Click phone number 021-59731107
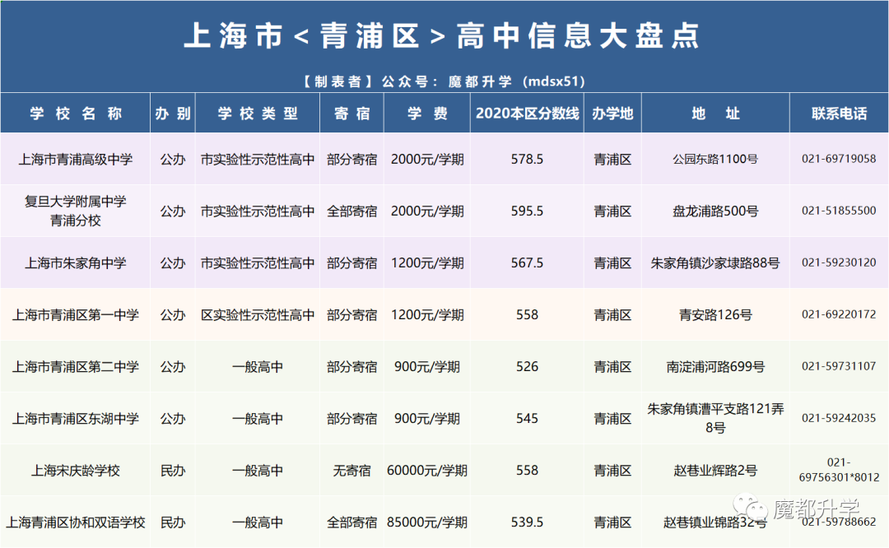 point(839,367)
